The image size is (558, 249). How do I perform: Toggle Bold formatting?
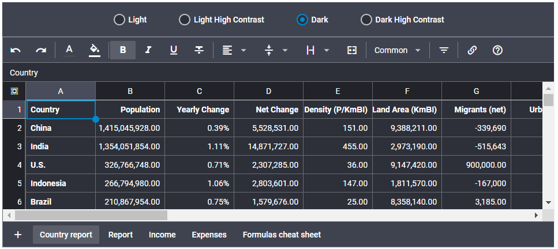(x=123, y=50)
